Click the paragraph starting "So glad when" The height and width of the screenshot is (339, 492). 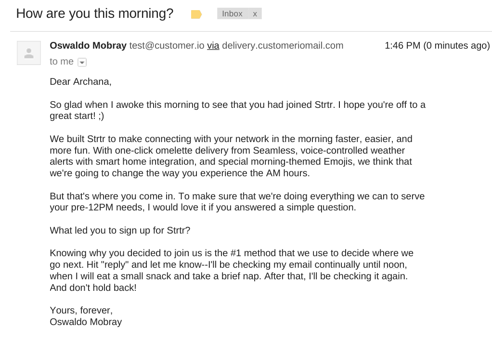click(237, 110)
